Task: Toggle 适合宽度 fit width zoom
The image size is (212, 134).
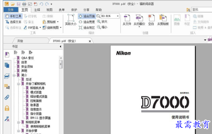Action: coord(87,22)
